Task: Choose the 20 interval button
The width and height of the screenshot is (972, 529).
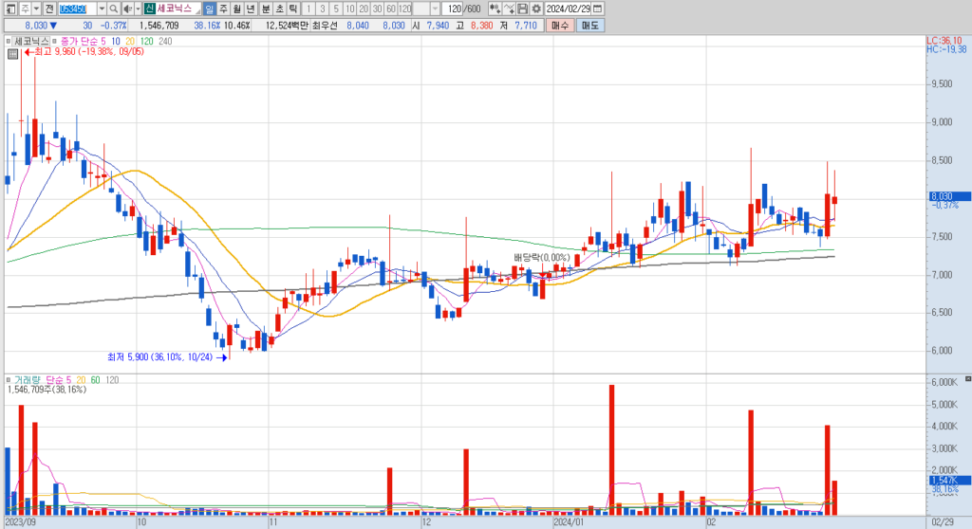Action: (x=364, y=9)
